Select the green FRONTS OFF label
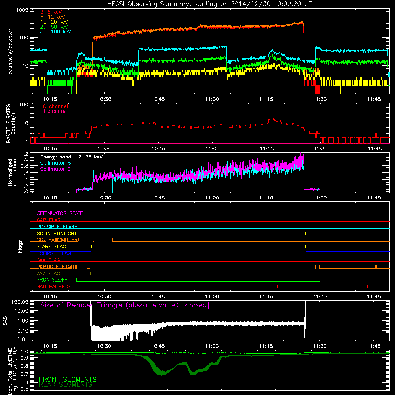395x395 pixels. 52,280
